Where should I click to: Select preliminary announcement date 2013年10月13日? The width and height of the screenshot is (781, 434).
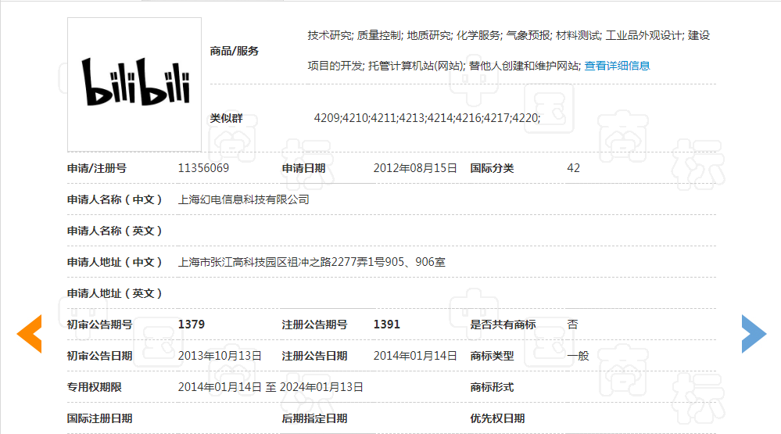(220, 356)
